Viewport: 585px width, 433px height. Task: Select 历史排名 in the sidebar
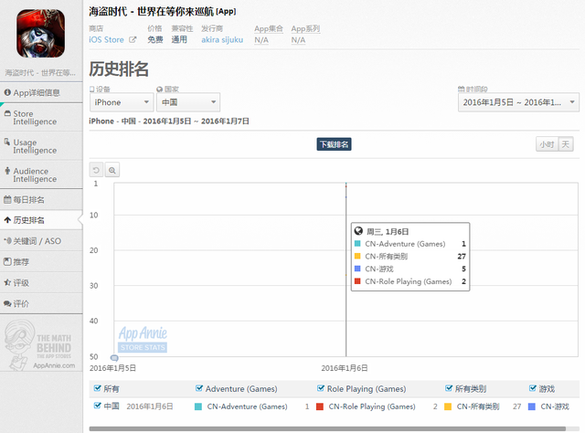click(41, 220)
